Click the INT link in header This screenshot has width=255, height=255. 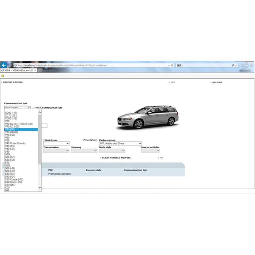click(x=173, y=82)
